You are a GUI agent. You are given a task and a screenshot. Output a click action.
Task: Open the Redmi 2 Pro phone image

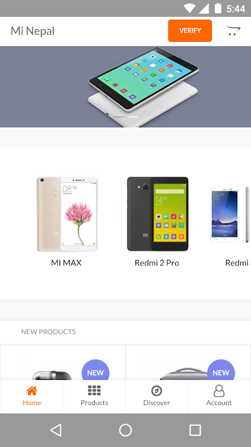tap(157, 214)
